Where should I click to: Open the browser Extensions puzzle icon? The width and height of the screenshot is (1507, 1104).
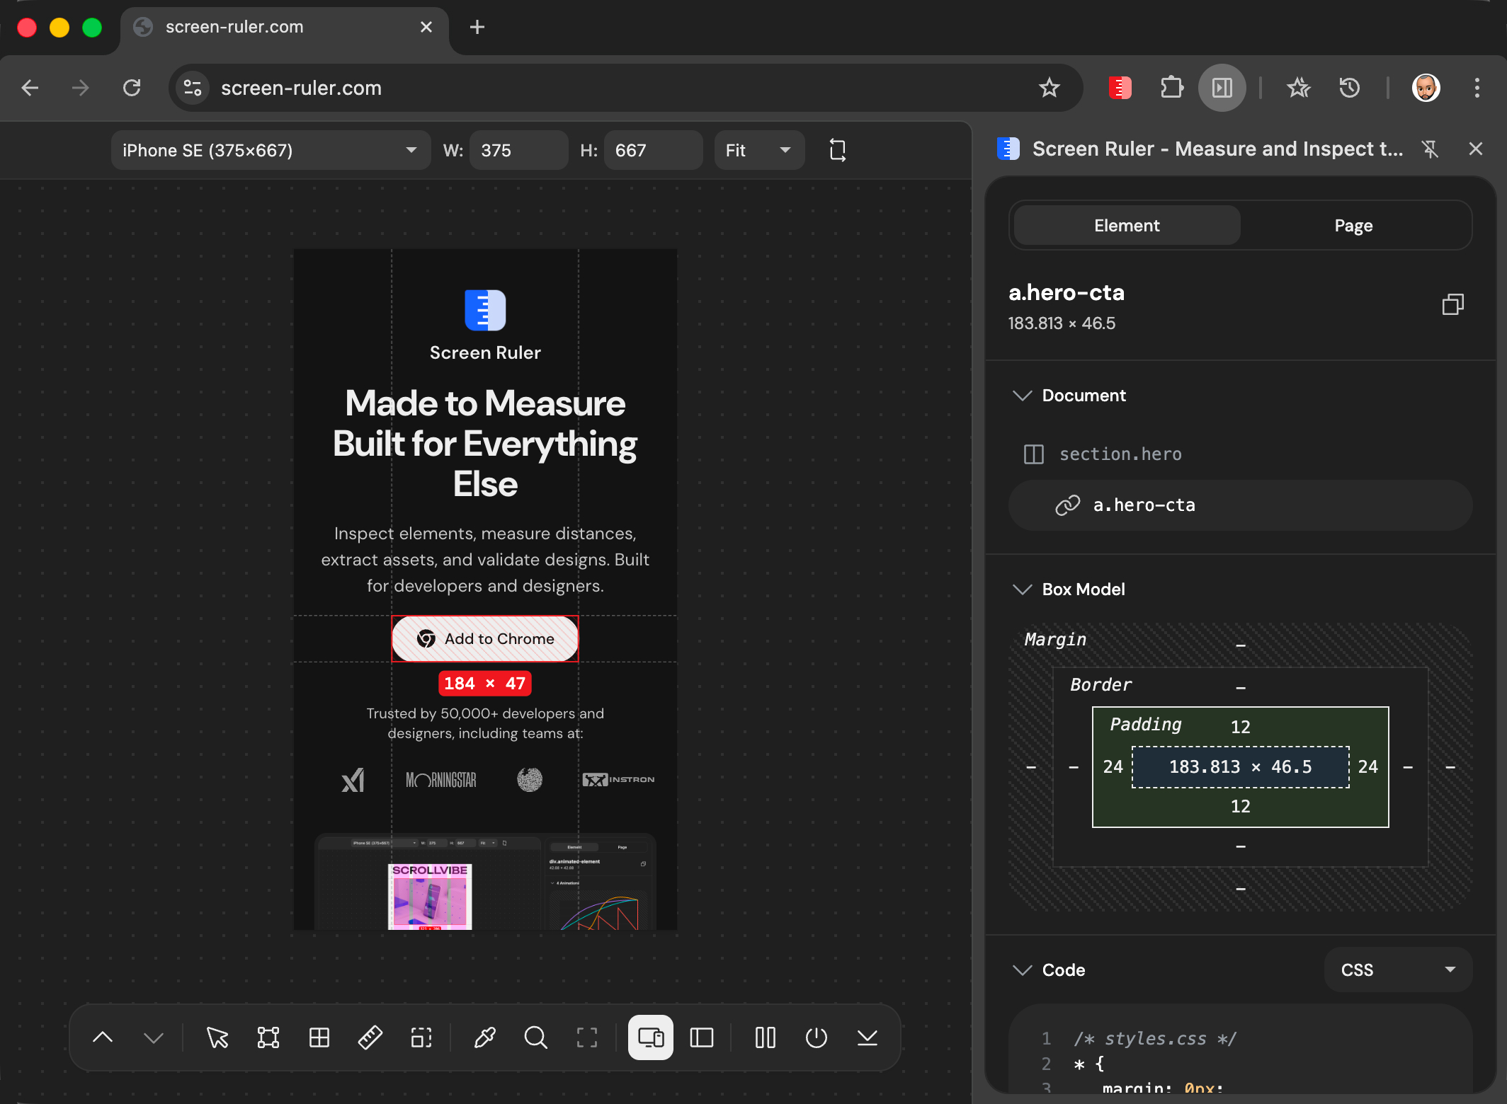(1171, 88)
